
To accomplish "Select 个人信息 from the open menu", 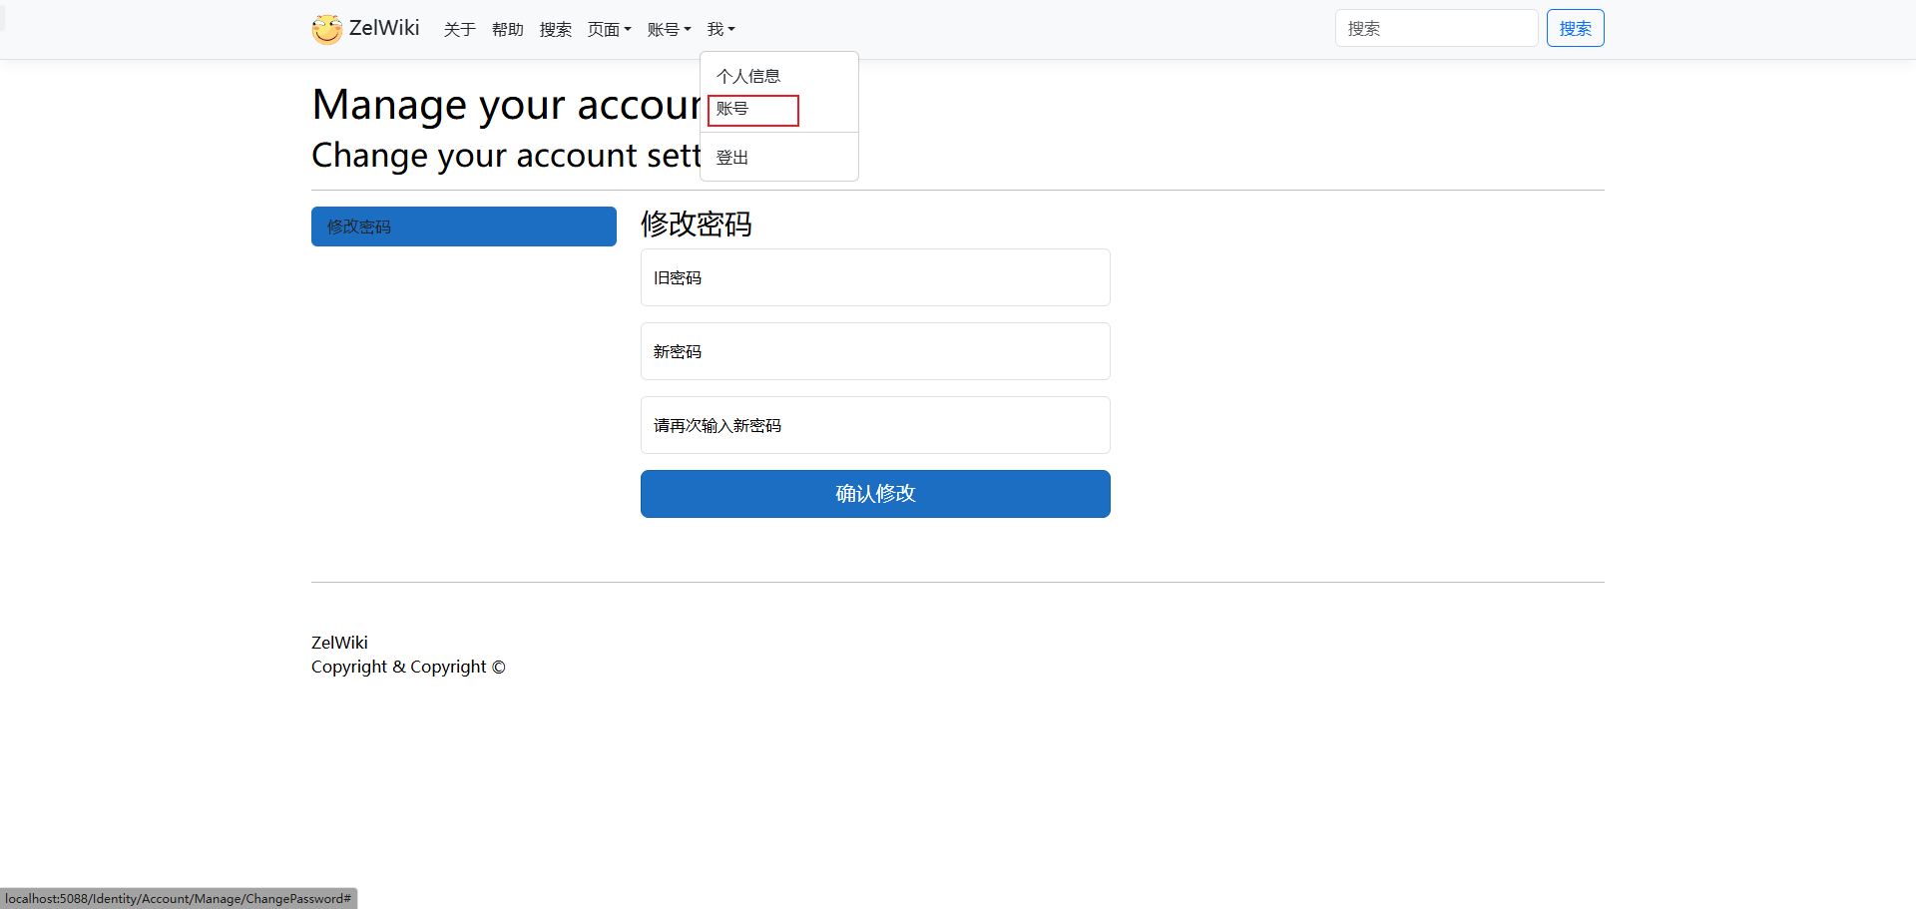I will pyautogui.click(x=748, y=76).
